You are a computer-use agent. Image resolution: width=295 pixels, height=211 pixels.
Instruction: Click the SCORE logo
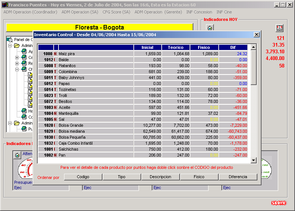279,203
